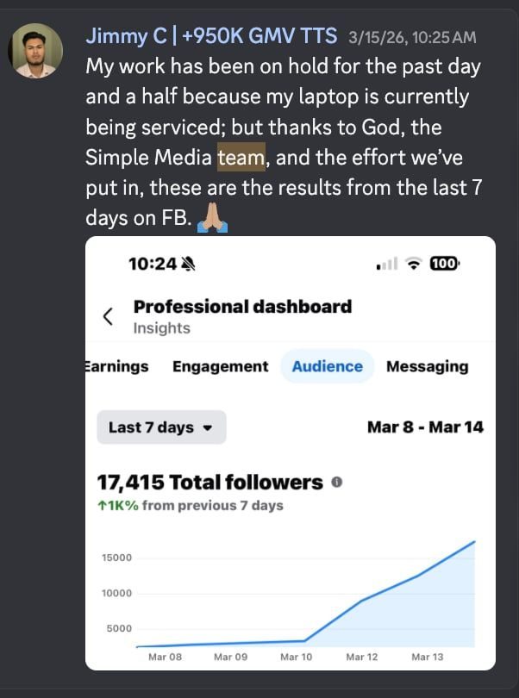Open the Messaging tab

(428, 366)
